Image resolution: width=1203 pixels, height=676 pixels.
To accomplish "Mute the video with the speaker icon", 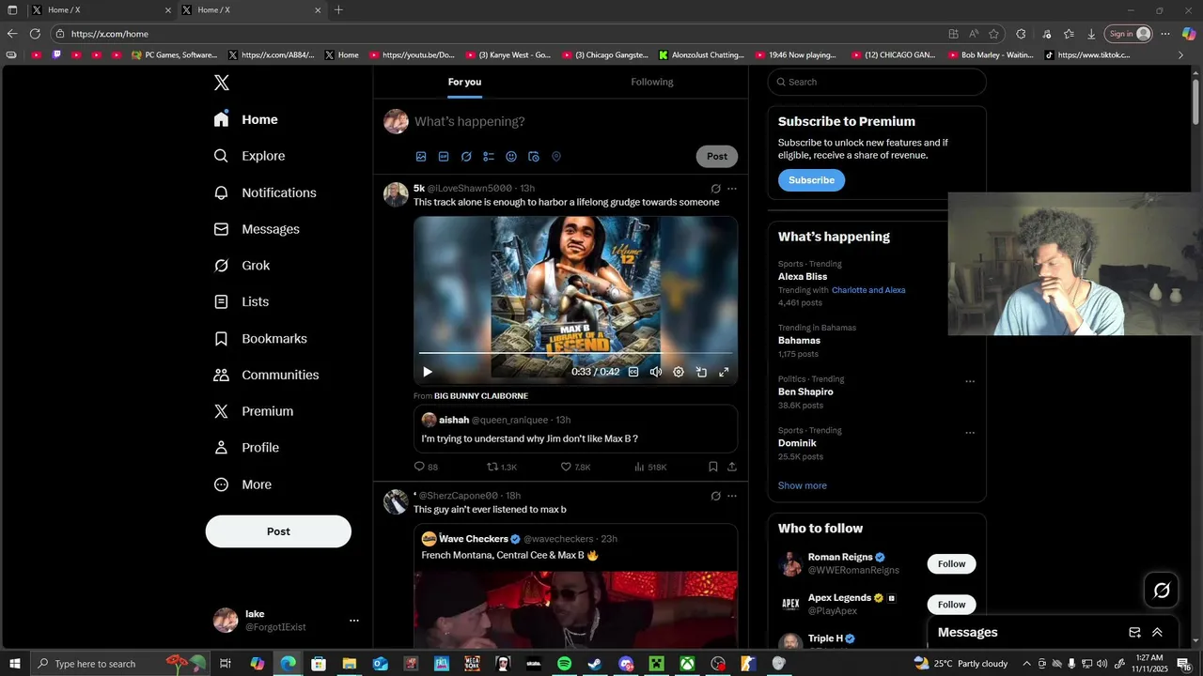I will pos(656,372).
